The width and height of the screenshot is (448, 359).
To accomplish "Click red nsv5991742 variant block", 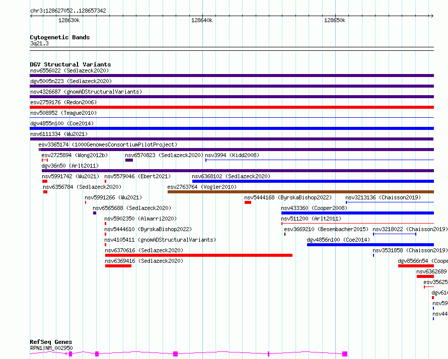I will click(45, 181).
